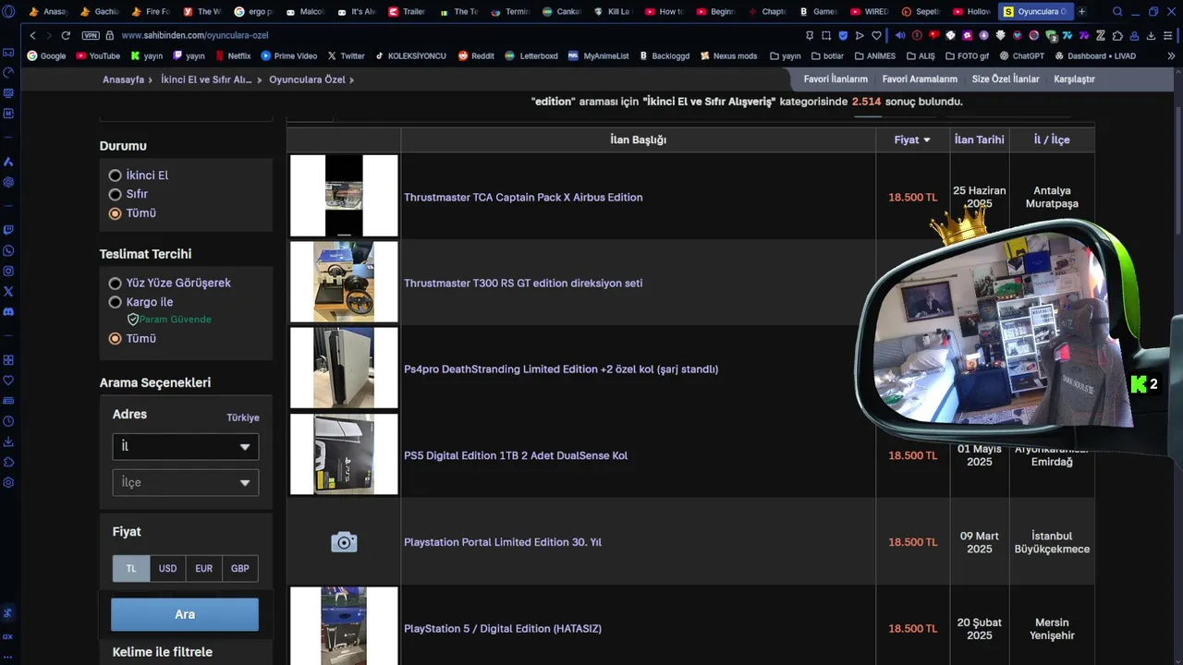The height and width of the screenshot is (665, 1183).
Task: Open X in the Opera sidebar
Action: pyautogui.click(x=8, y=291)
